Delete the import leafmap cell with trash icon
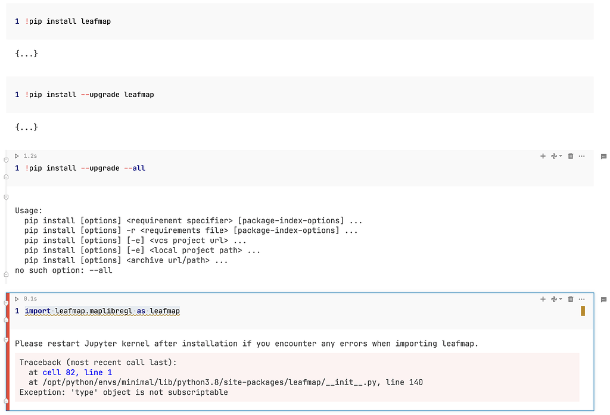This screenshot has width=610, height=415. (571, 299)
